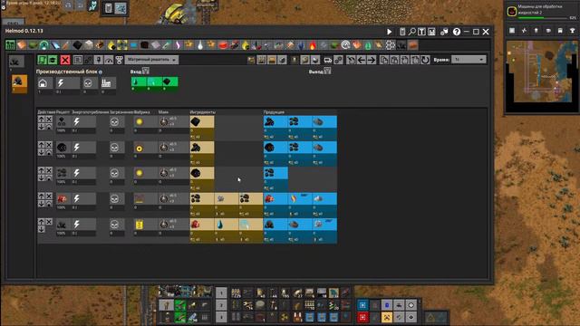Toggle the blue robot shortcut button
The height and width of the screenshot is (326, 580).
click(x=387, y=305)
